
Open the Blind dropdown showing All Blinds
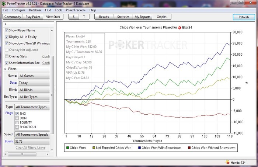coord(34,90)
